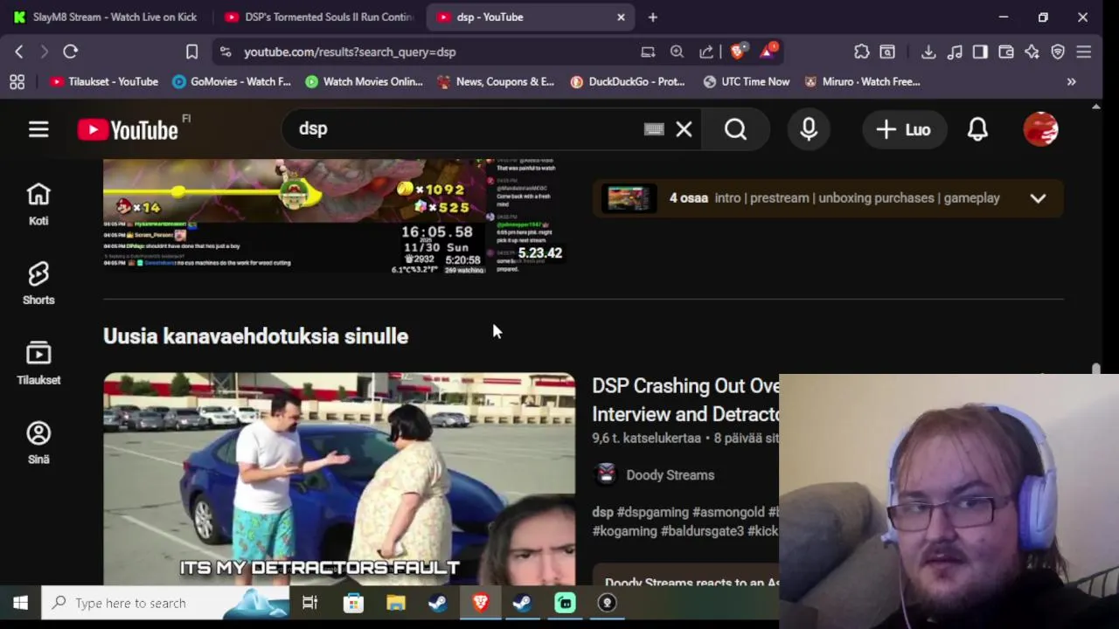The width and height of the screenshot is (1119, 629).
Task: Open Brave Shields lion icon in address bar
Action: [x=737, y=52]
